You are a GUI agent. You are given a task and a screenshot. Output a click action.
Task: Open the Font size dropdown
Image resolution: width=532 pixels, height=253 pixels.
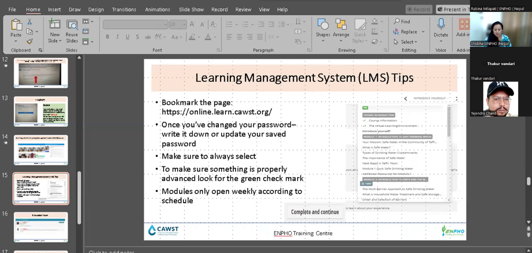point(184,25)
